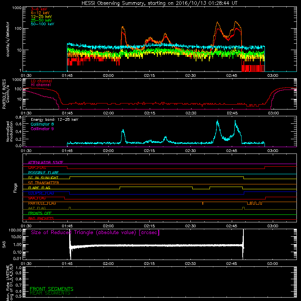Select the Collimator 8 legend label
301x301 pixels.
[42, 124]
